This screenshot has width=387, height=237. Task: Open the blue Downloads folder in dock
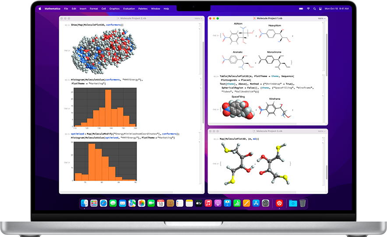pos(293,203)
